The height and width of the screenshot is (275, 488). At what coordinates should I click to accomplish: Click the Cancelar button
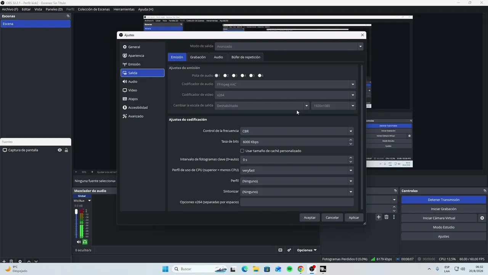[x=332, y=217]
